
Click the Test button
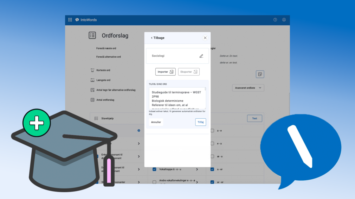pos(254,118)
